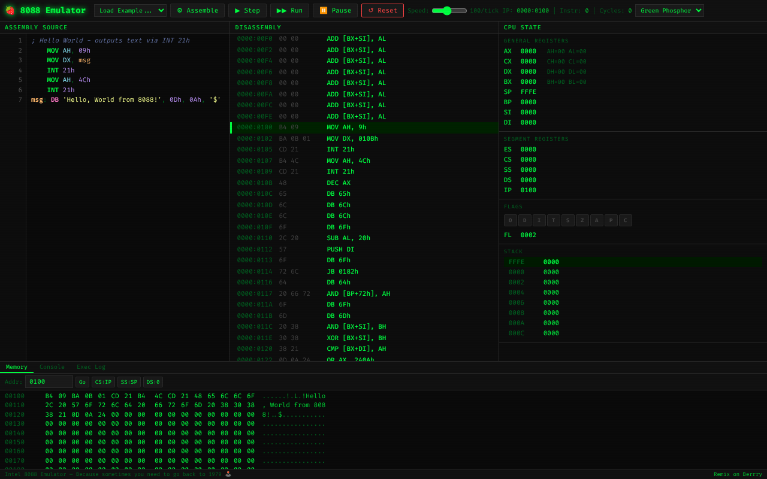Viewport: 767px width, 479px height.
Task: Toggle the C carry flag
Action: pyautogui.click(x=626, y=220)
